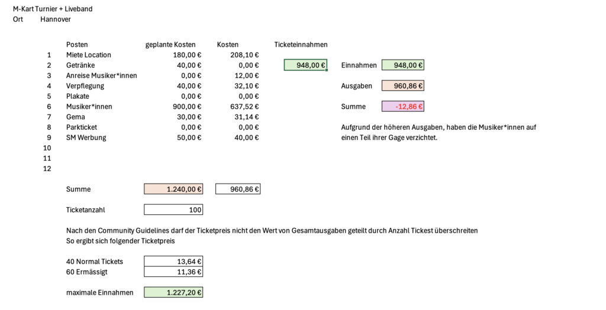Select the '40 Normal Tickets' label
Screen dimensions: 606x310
(x=95, y=262)
